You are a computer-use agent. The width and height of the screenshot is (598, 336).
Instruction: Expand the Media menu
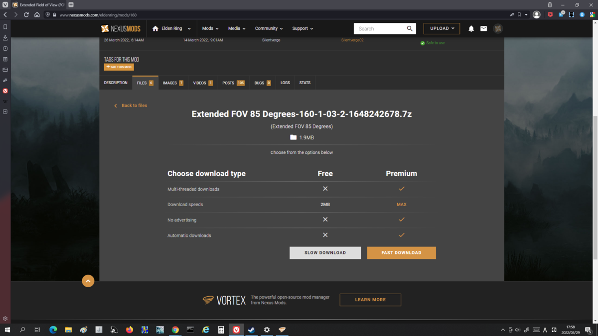coord(237,29)
